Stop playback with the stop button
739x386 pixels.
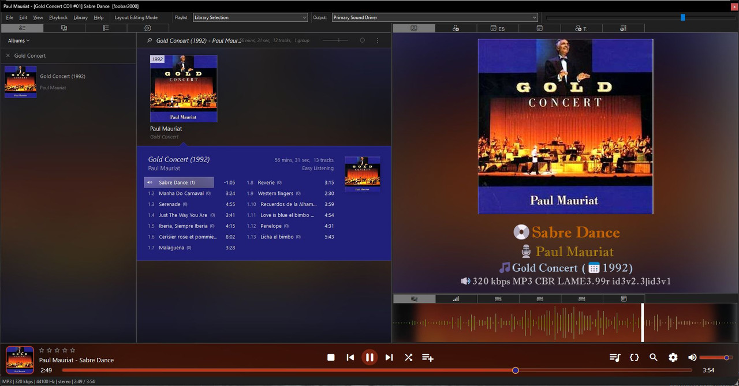(331, 358)
